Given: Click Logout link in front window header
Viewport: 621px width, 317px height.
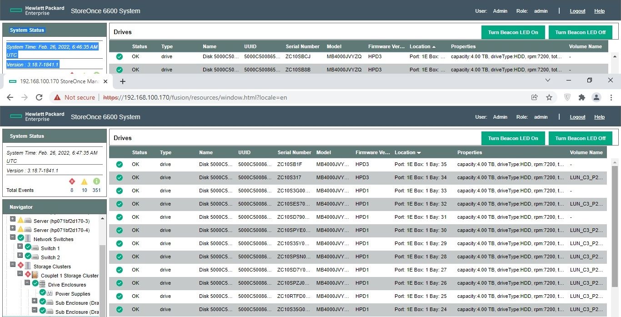Looking at the screenshot, I should 577,117.
